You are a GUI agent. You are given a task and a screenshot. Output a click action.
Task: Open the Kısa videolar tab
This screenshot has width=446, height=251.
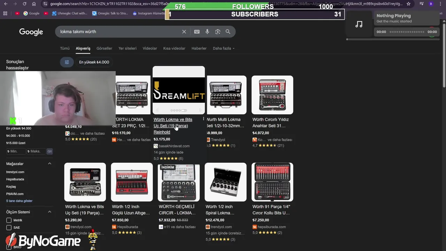(174, 48)
